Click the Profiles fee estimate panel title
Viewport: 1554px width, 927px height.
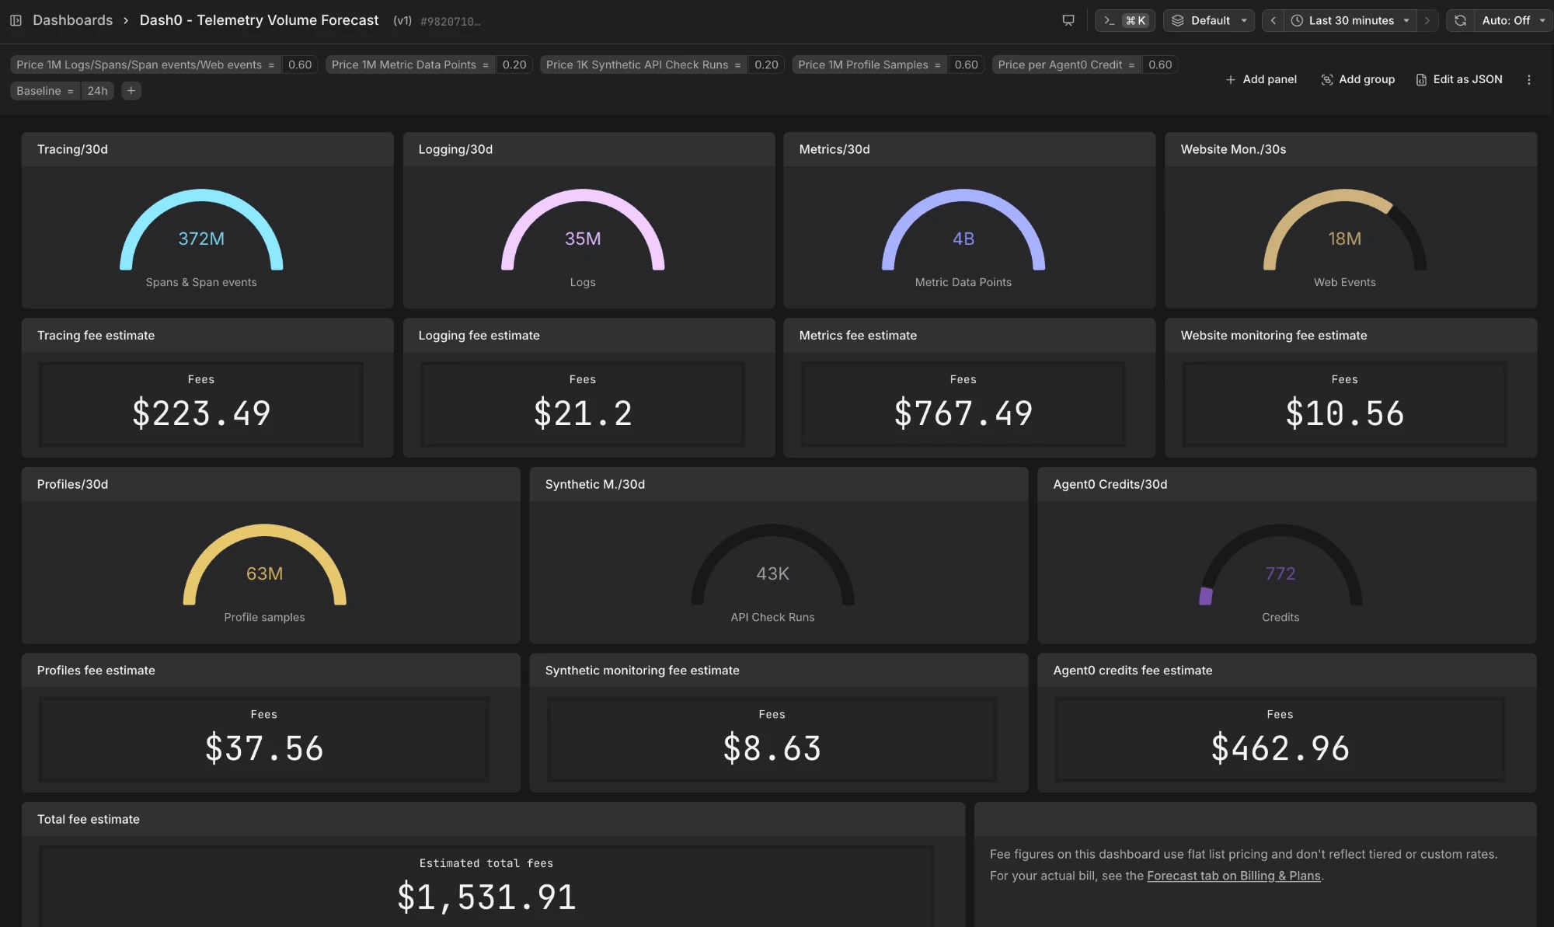[x=96, y=671]
